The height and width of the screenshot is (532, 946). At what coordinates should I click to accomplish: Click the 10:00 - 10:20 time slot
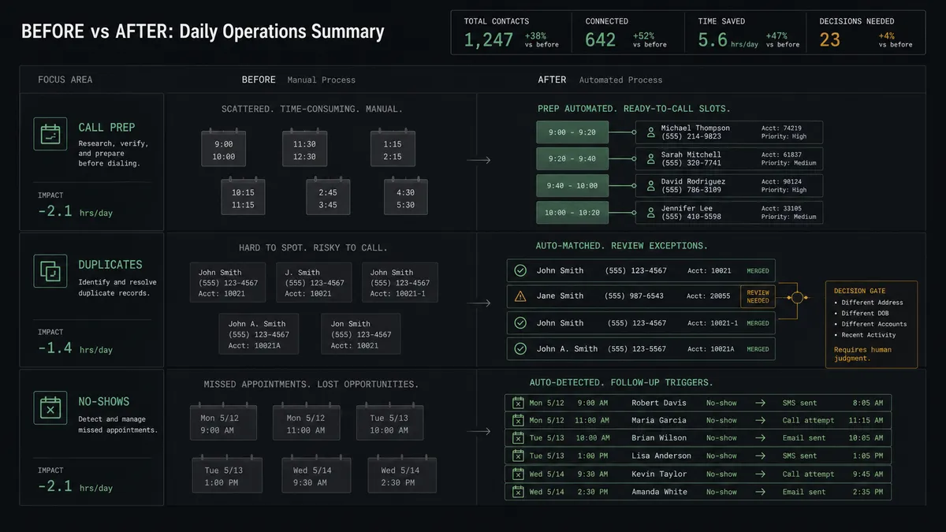coord(572,213)
